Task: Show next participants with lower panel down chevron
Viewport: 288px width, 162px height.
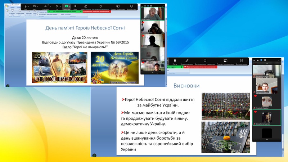Action: coord(267,140)
